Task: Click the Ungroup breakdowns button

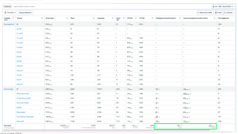Action: pos(25,13)
